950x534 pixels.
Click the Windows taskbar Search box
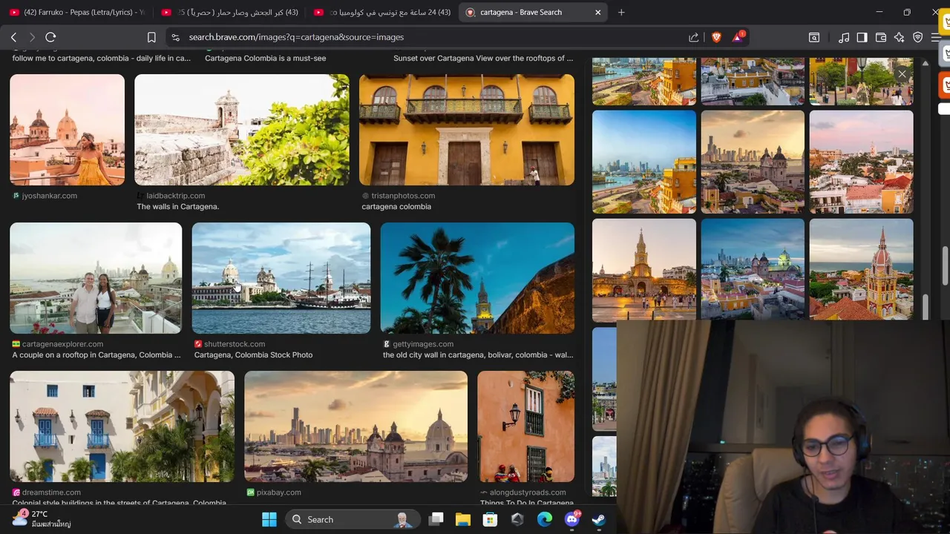351,519
